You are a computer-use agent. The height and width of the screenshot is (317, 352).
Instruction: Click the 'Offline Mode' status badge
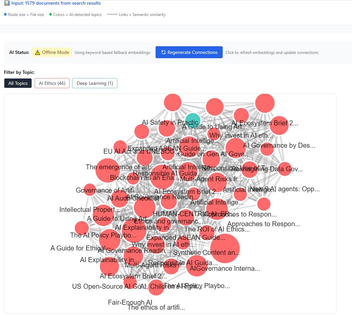coord(52,52)
